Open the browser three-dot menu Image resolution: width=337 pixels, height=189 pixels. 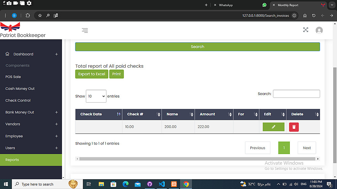click(x=5, y=15)
